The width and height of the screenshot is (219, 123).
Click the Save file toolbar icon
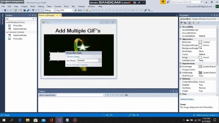[x=25, y=10]
